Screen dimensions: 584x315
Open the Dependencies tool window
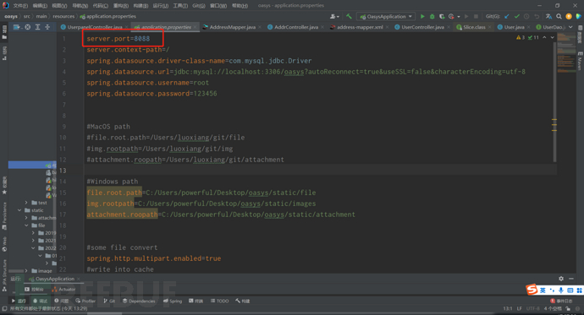[x=139, y=301]
